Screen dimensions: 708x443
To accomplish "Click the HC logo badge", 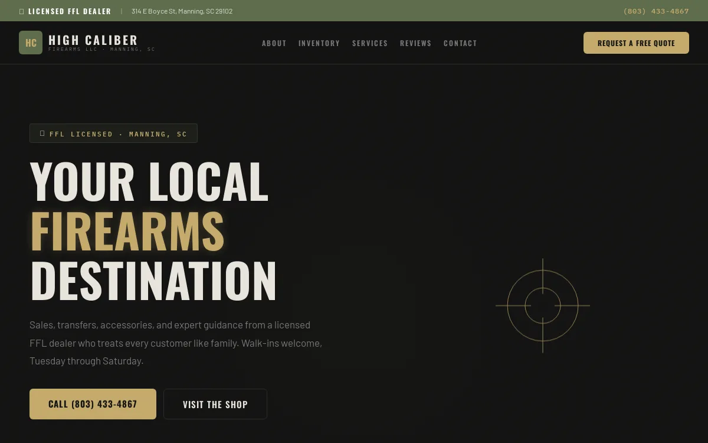I will 31,43.
